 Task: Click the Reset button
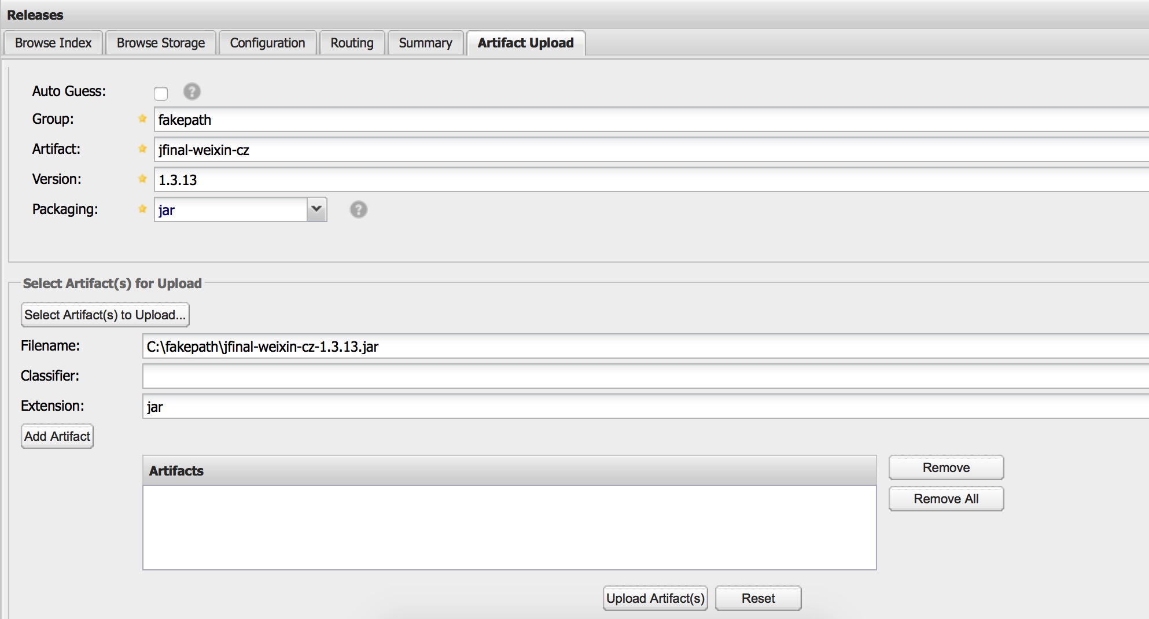coord(757,598)
